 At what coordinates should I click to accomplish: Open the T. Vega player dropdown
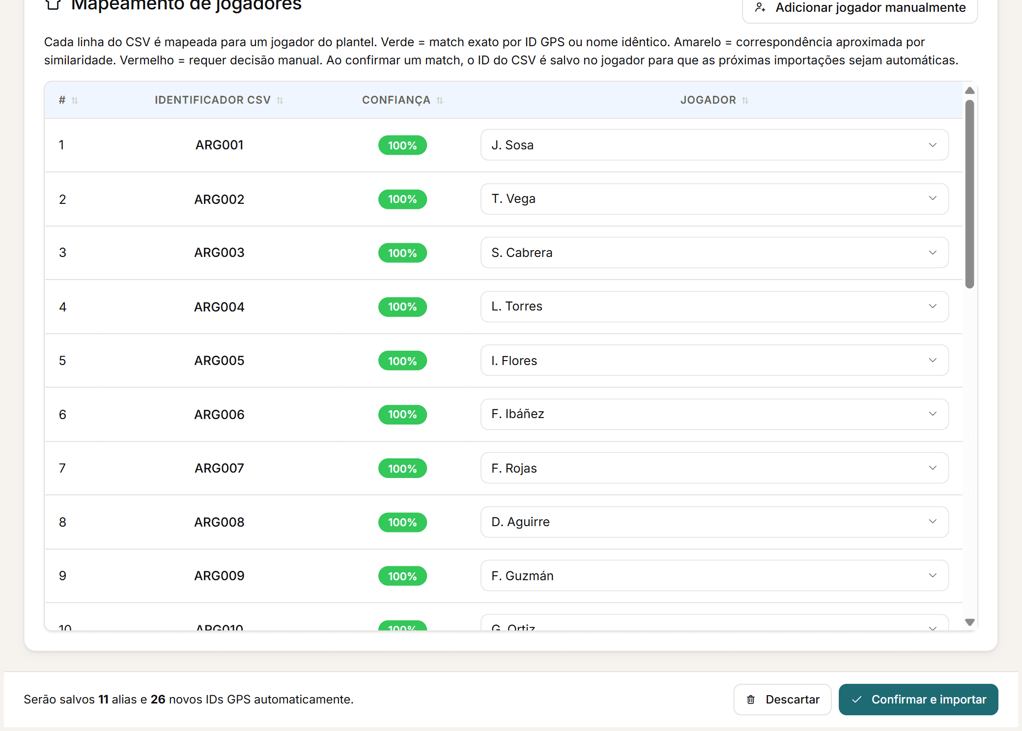click(x=714, y=198)
